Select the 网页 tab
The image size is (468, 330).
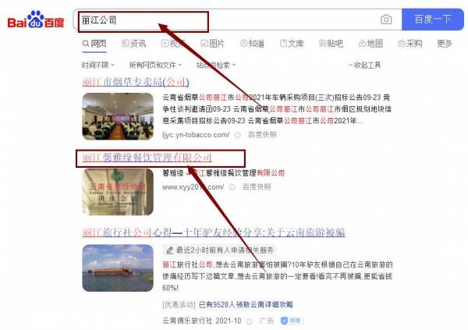pos(94,44)
